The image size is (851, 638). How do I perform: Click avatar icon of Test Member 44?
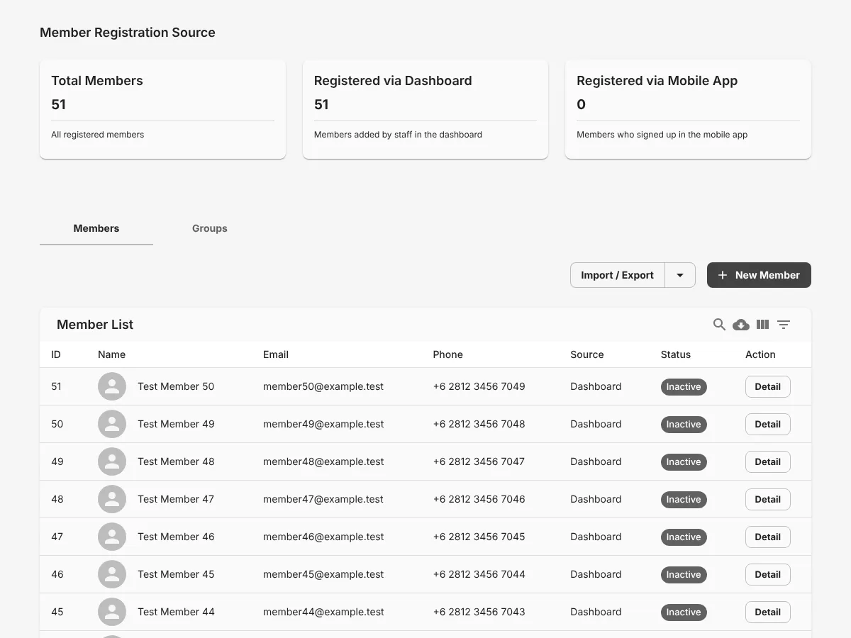tap(112, 612)
